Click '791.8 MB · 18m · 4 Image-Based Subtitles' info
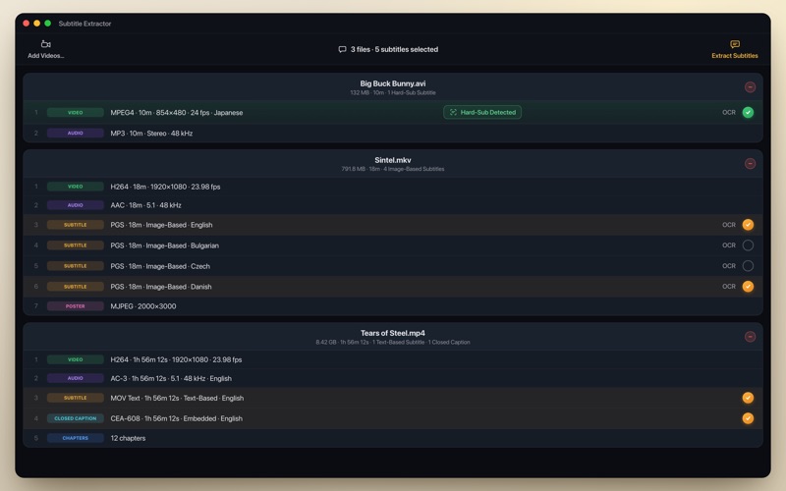This screenshot has width=786, height=491. click(x=392, y=169)
